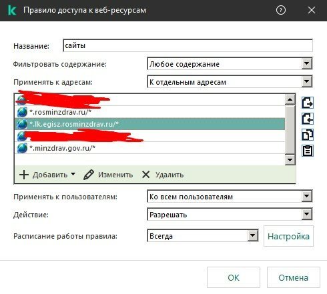Click the paste from clipboard icon
The width and height of the screenshot is (327, 294).
[308, 151]
